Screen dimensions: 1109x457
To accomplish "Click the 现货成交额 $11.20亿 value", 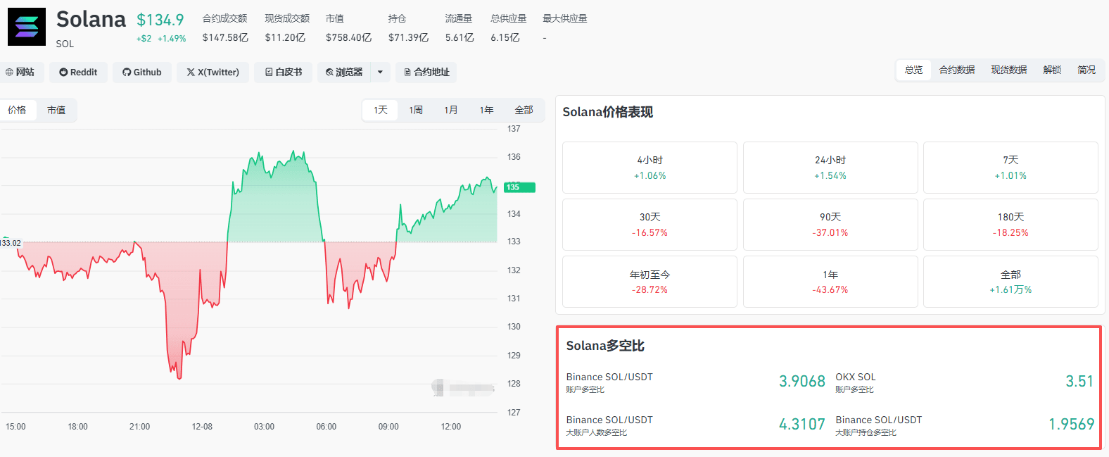I will (x=285, y=37).
